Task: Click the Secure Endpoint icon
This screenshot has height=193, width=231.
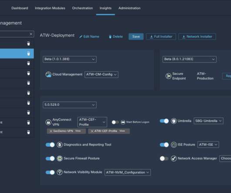Action: point(168,76)
